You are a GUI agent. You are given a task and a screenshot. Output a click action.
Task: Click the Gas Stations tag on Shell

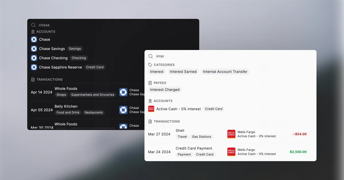coord(201,137)
